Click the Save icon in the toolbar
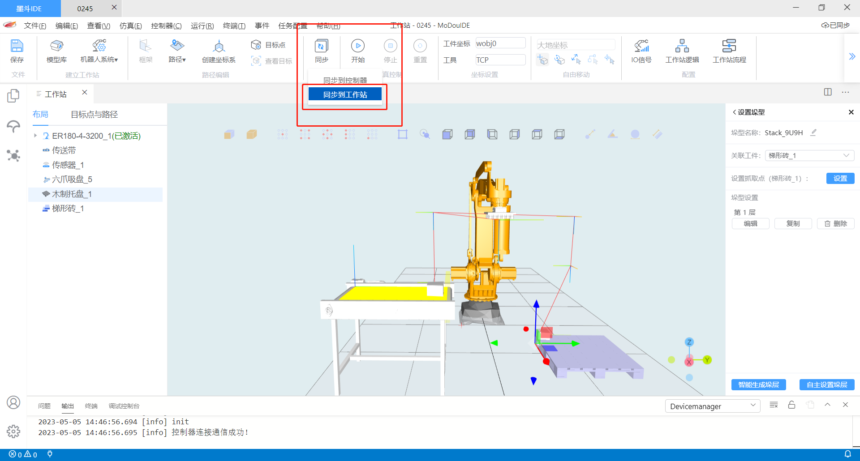Viewport: 860px width, 461px height. click(17, 46)
